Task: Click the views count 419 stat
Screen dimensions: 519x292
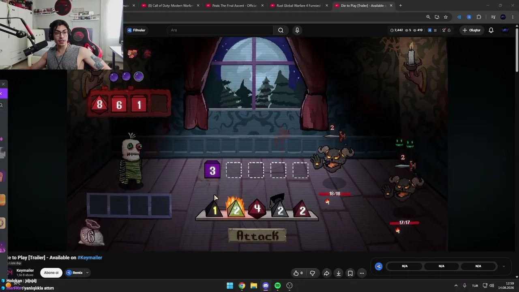Action: coord(418,30)
